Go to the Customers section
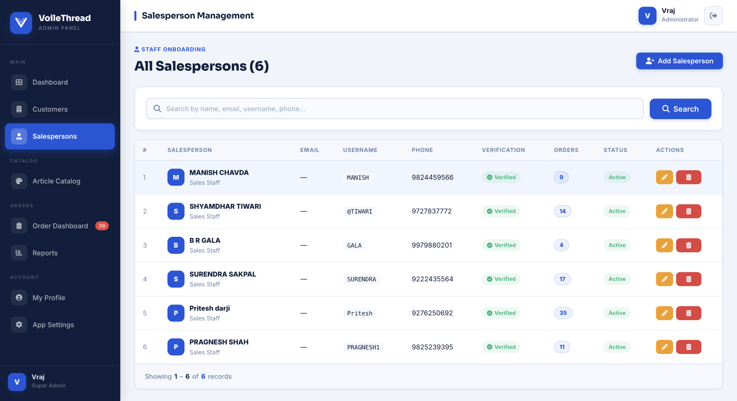 (50, 109)
